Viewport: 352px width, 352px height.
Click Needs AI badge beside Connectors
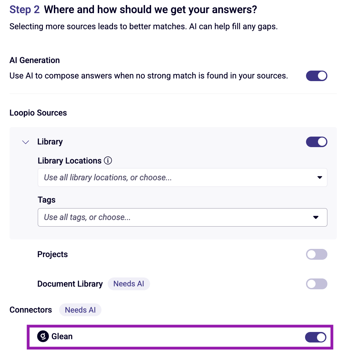click(x=80, y=310)
